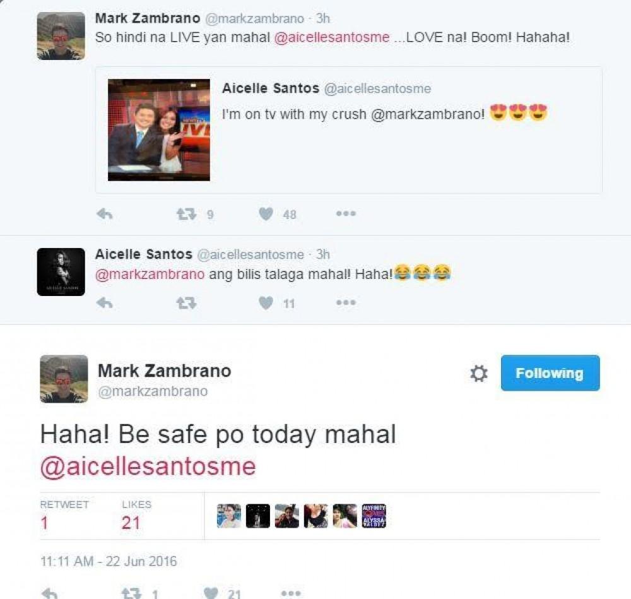Retweet Aicelle Santos's reply tweet
Screen dimensions: 631x599
[x=187, y=303]
